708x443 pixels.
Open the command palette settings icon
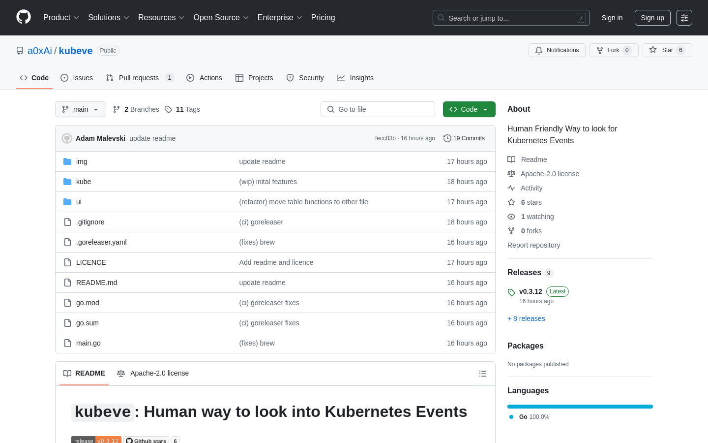[x=684, y=18]
